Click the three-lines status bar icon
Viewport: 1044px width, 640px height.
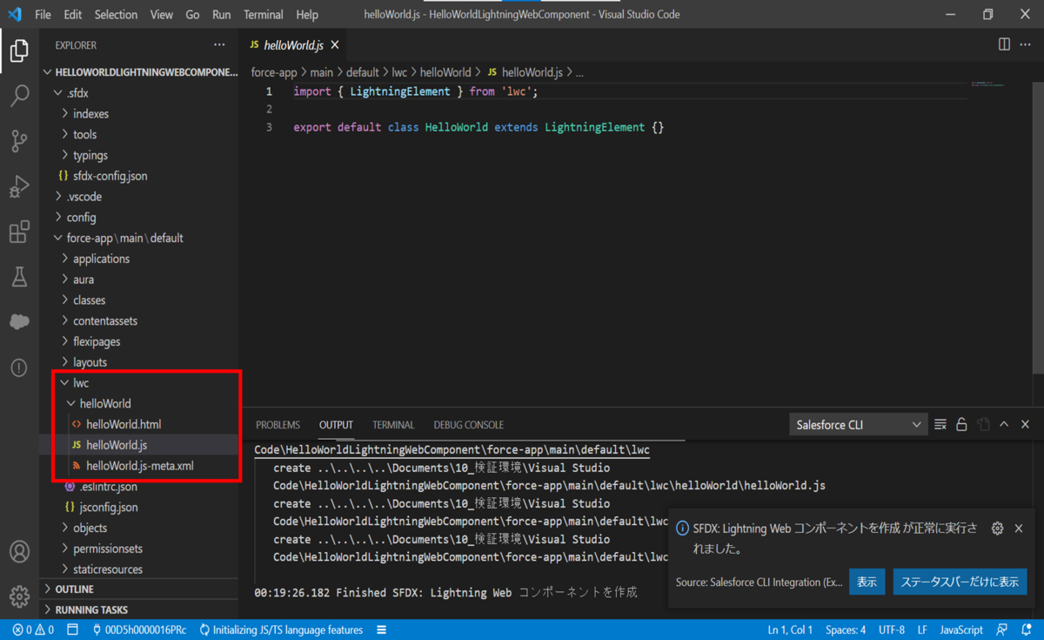click(382, 630)
